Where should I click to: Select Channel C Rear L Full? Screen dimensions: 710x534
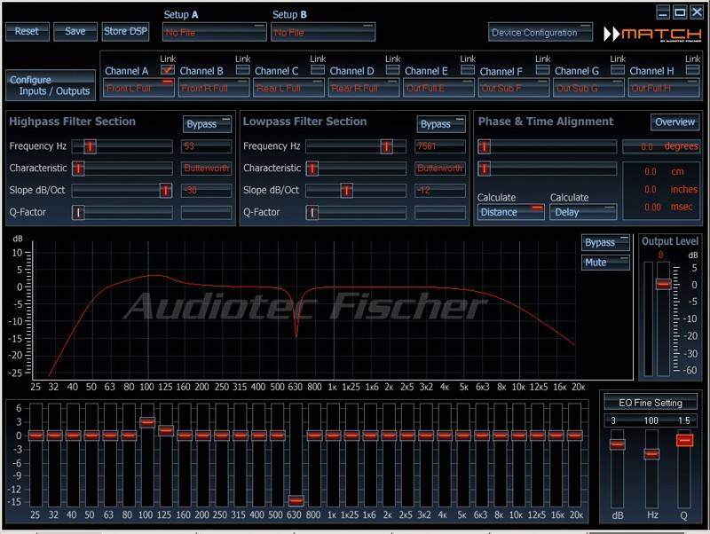pyautogui.click(x=289, y=88)
